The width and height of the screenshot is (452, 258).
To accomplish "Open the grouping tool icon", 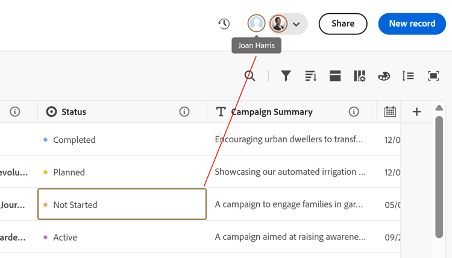I will (335, 75).
